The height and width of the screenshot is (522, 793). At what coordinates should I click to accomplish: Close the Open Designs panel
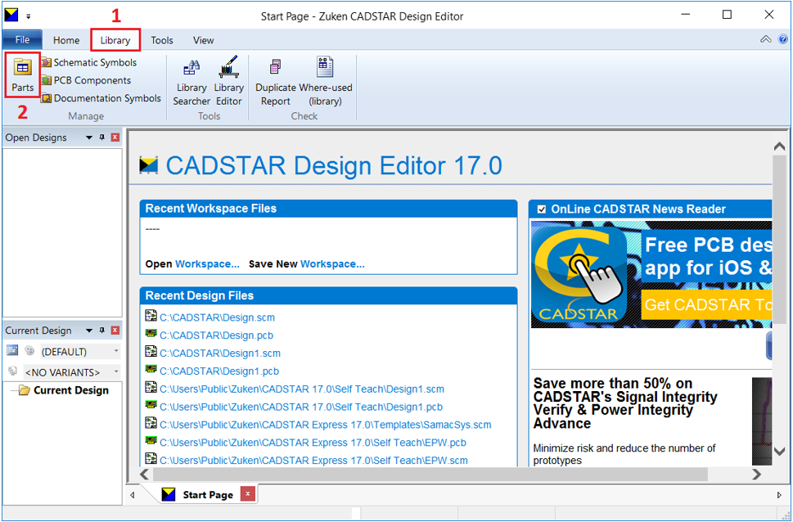pyautogui.click(x=115, y=137)
